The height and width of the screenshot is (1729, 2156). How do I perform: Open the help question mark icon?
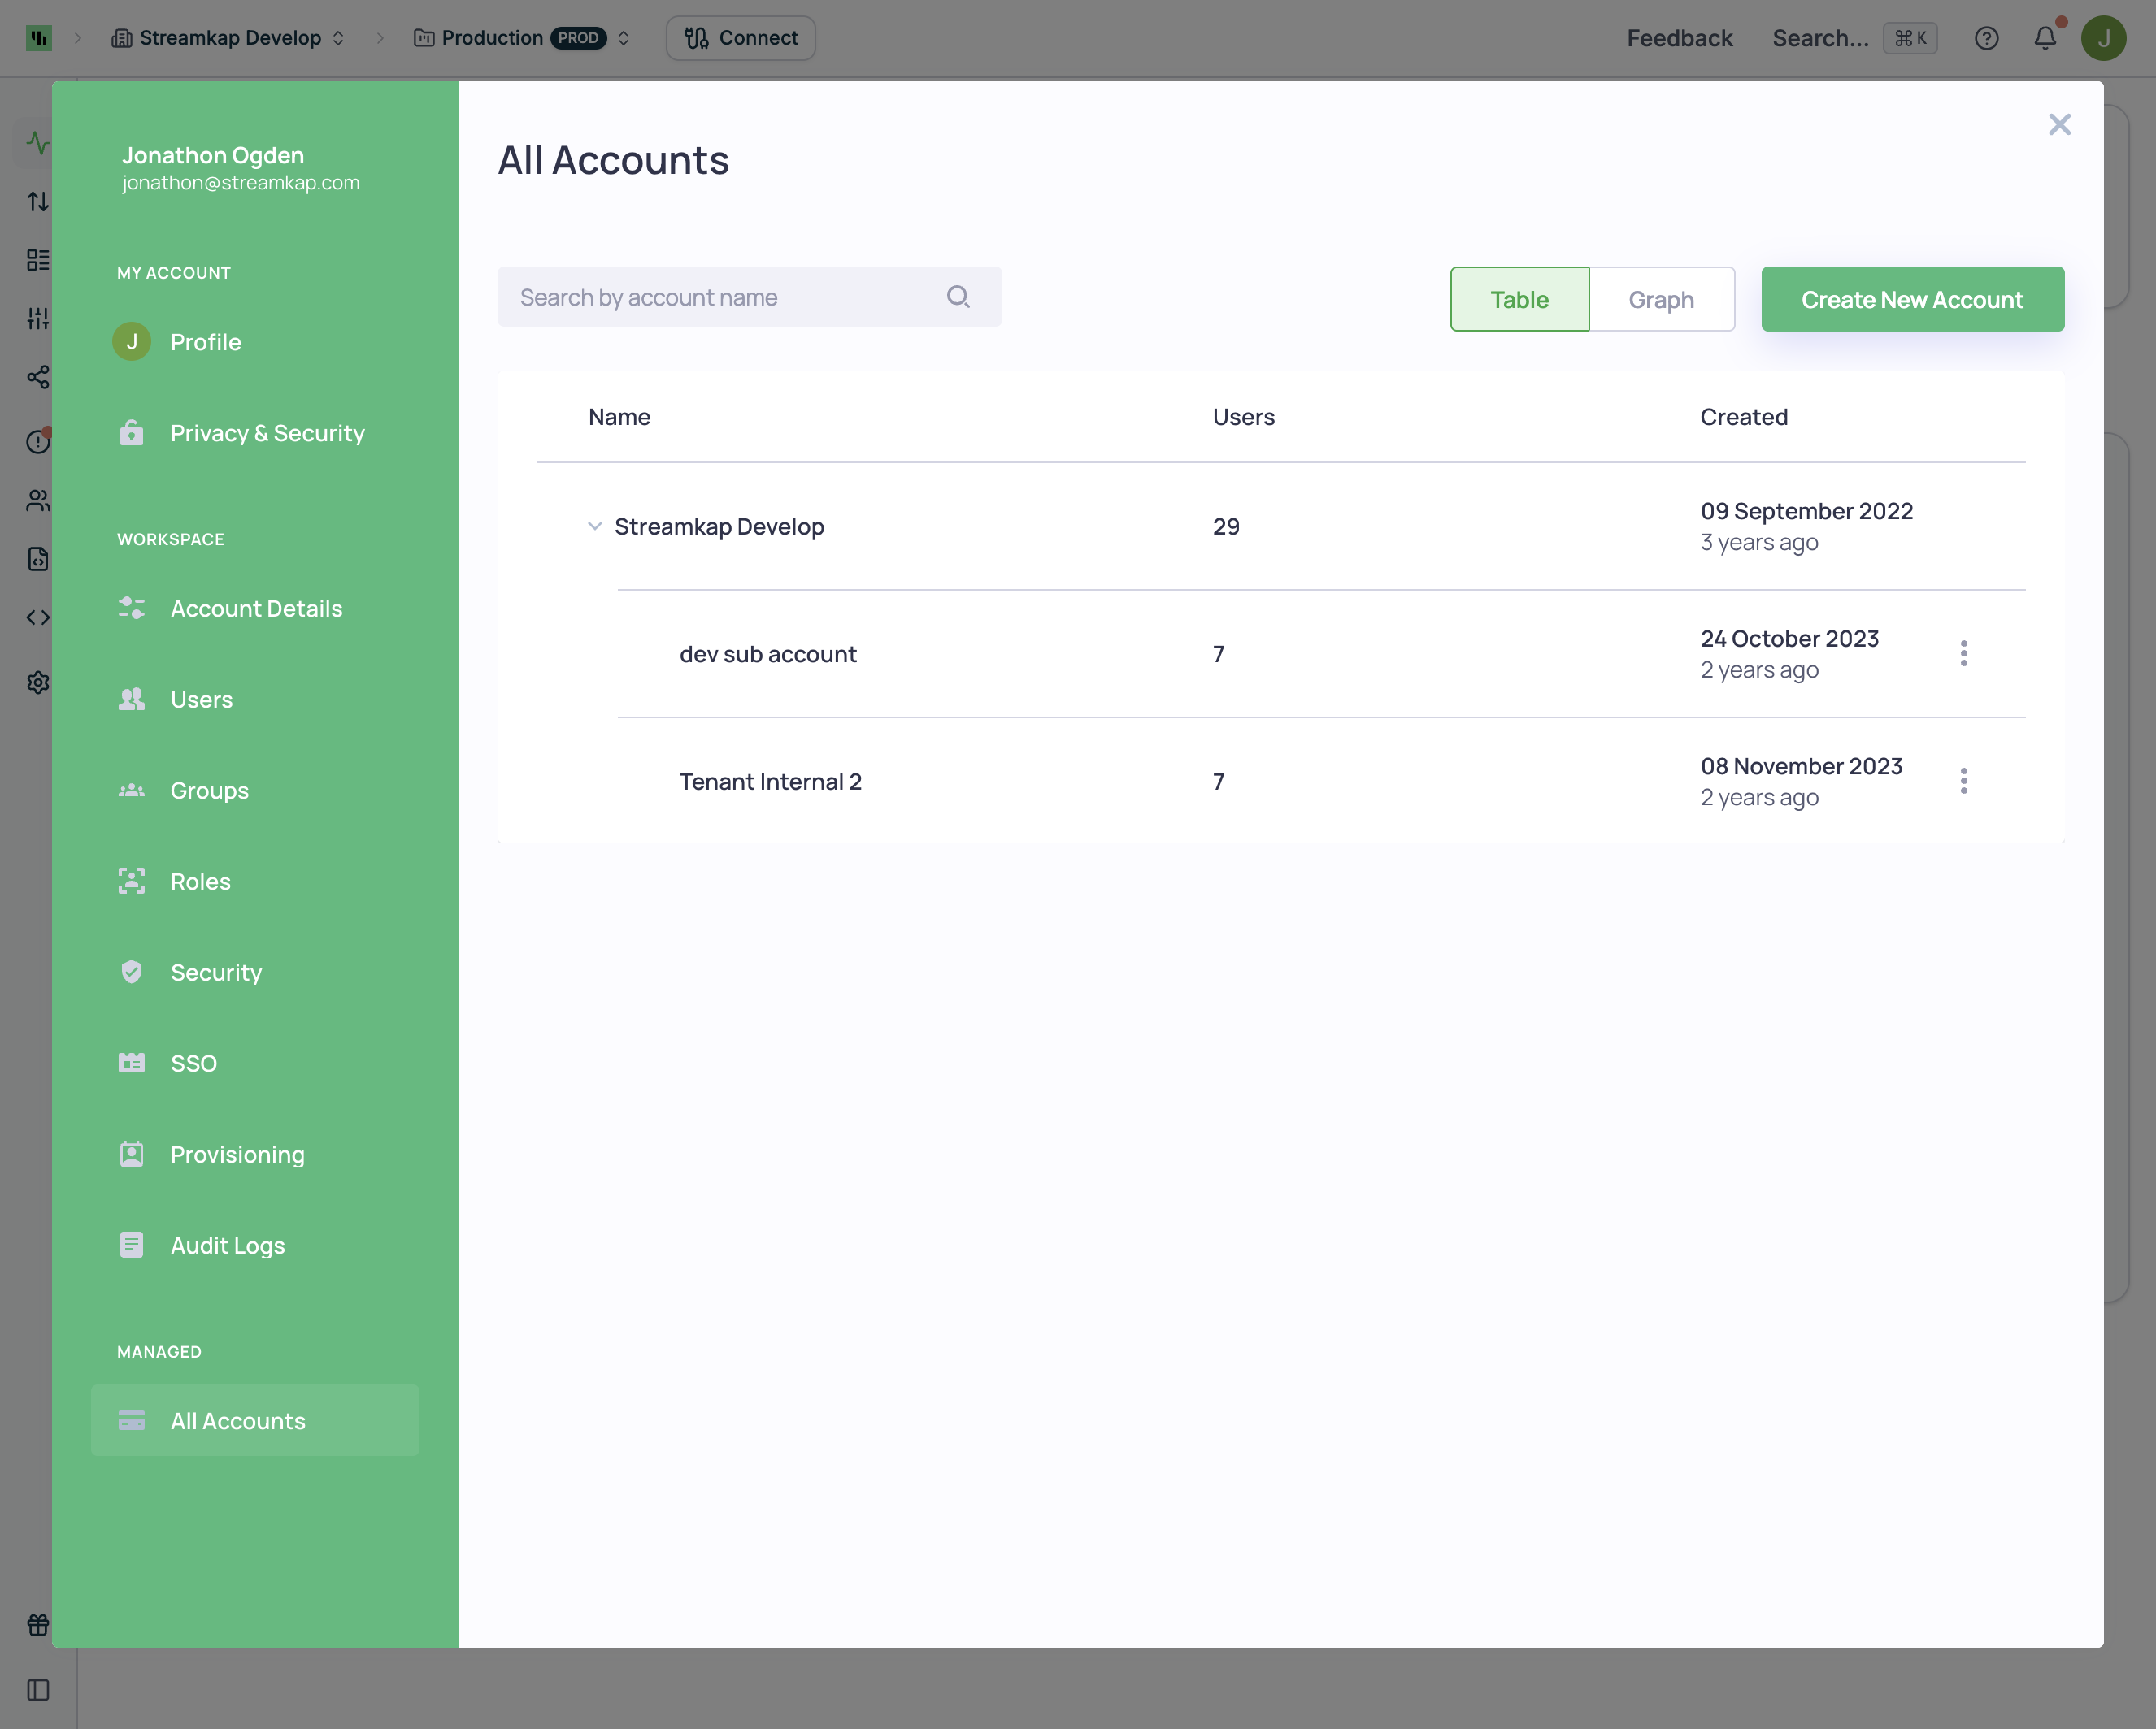pos(1987,38)
